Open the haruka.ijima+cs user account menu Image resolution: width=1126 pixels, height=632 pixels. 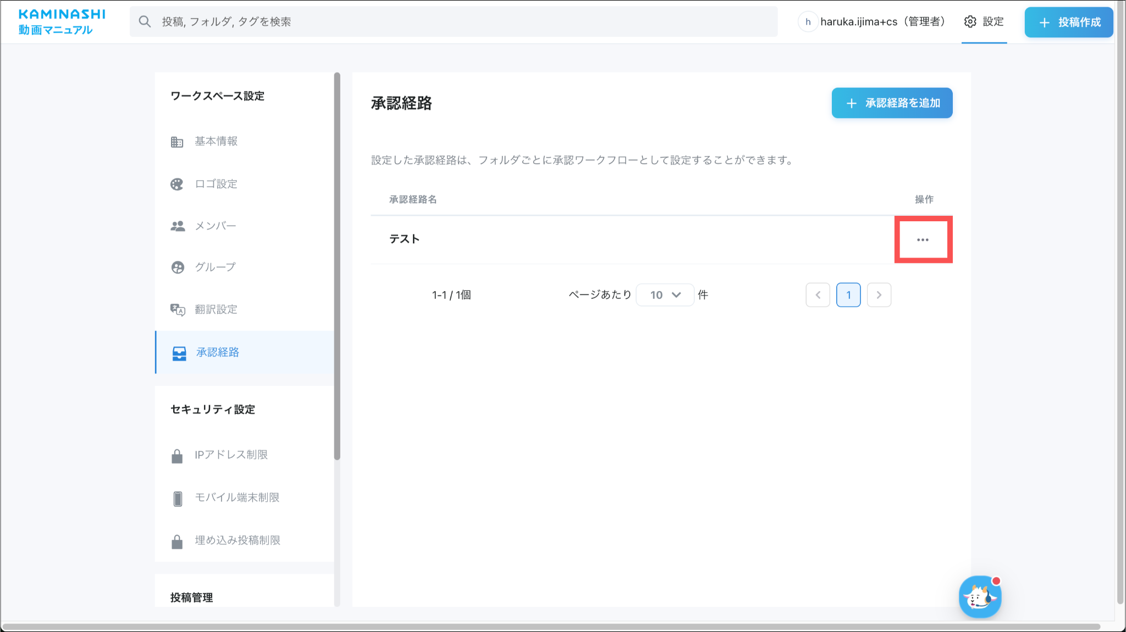[x=872, y=22]
